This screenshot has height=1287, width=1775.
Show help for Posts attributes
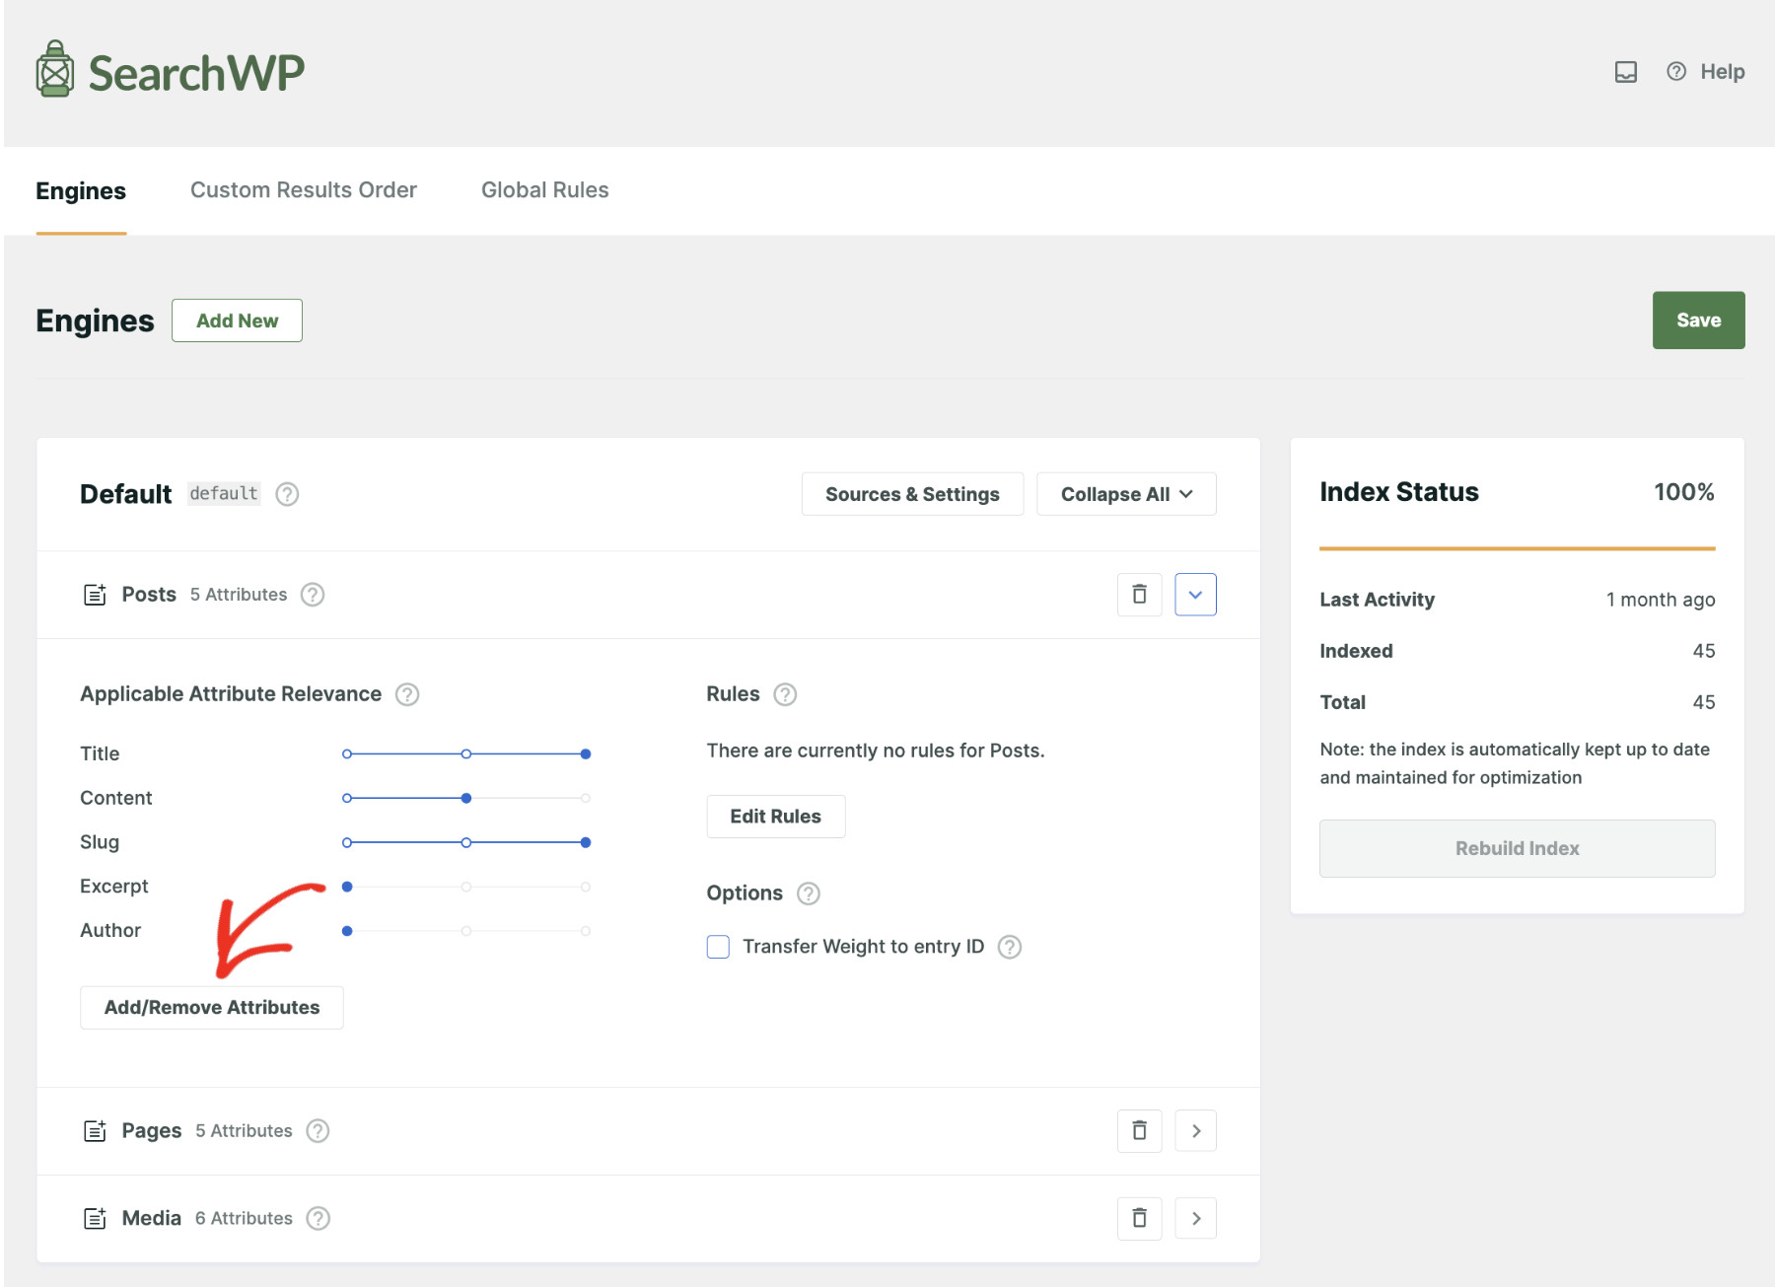tap(313, 595)
